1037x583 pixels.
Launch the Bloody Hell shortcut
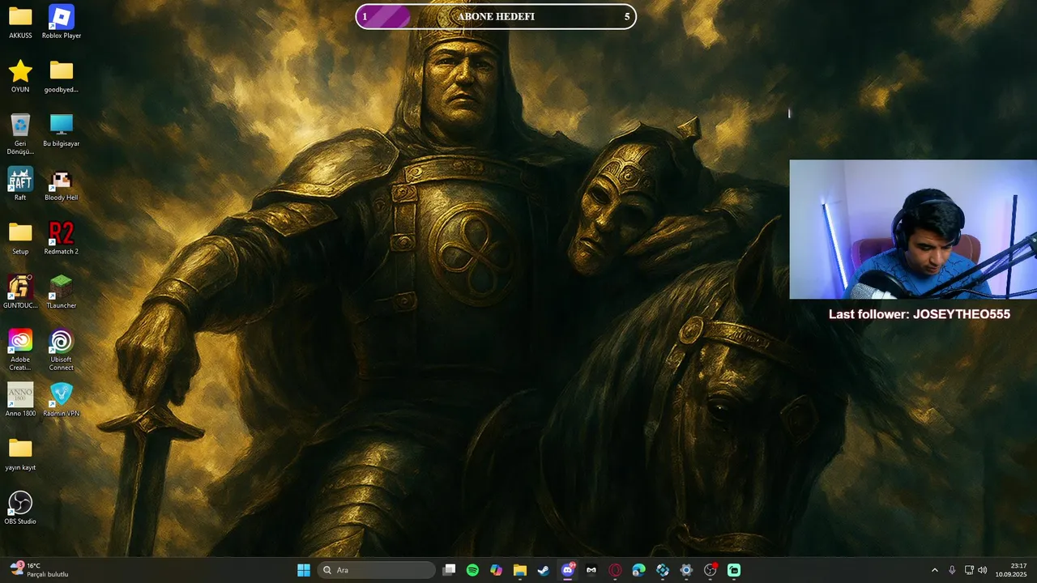click(62, 184)
